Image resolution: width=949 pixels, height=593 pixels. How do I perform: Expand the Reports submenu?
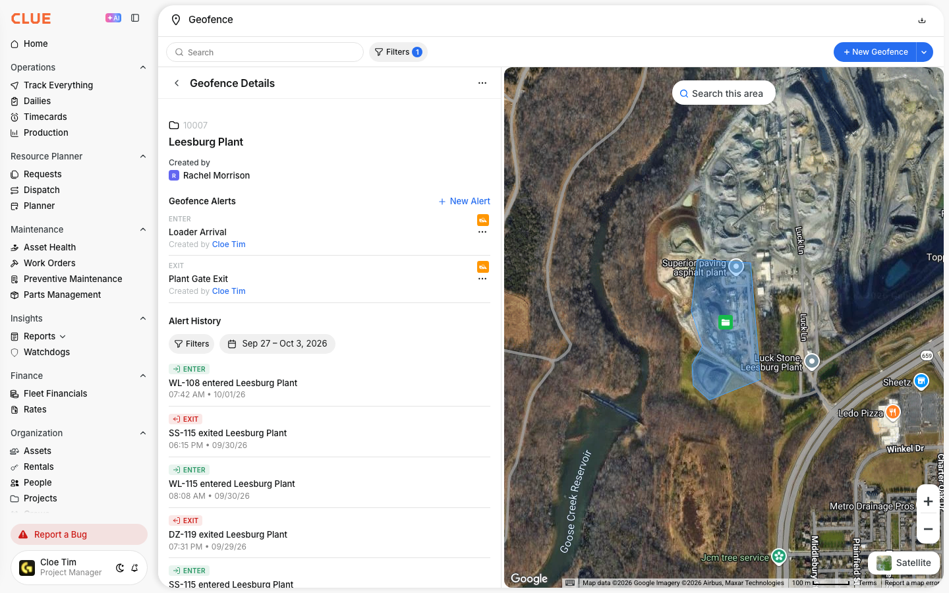tap(63, 337)
